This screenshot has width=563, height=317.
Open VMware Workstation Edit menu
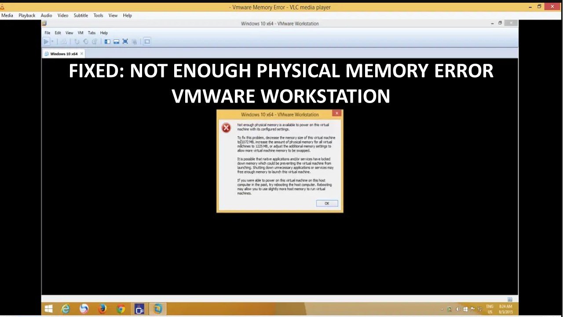click(x=58, y=33)
